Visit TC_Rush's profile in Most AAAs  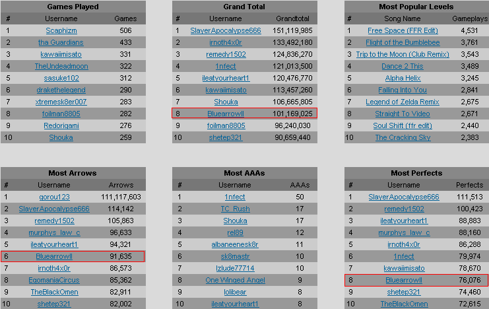(235, 209)
